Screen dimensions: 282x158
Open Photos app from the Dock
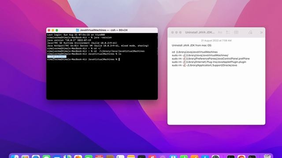coord(78,156)
